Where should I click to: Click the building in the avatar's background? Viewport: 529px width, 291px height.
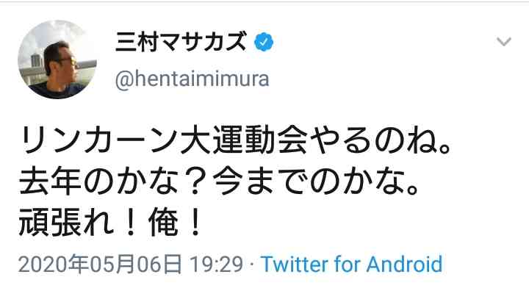(37, 61)
